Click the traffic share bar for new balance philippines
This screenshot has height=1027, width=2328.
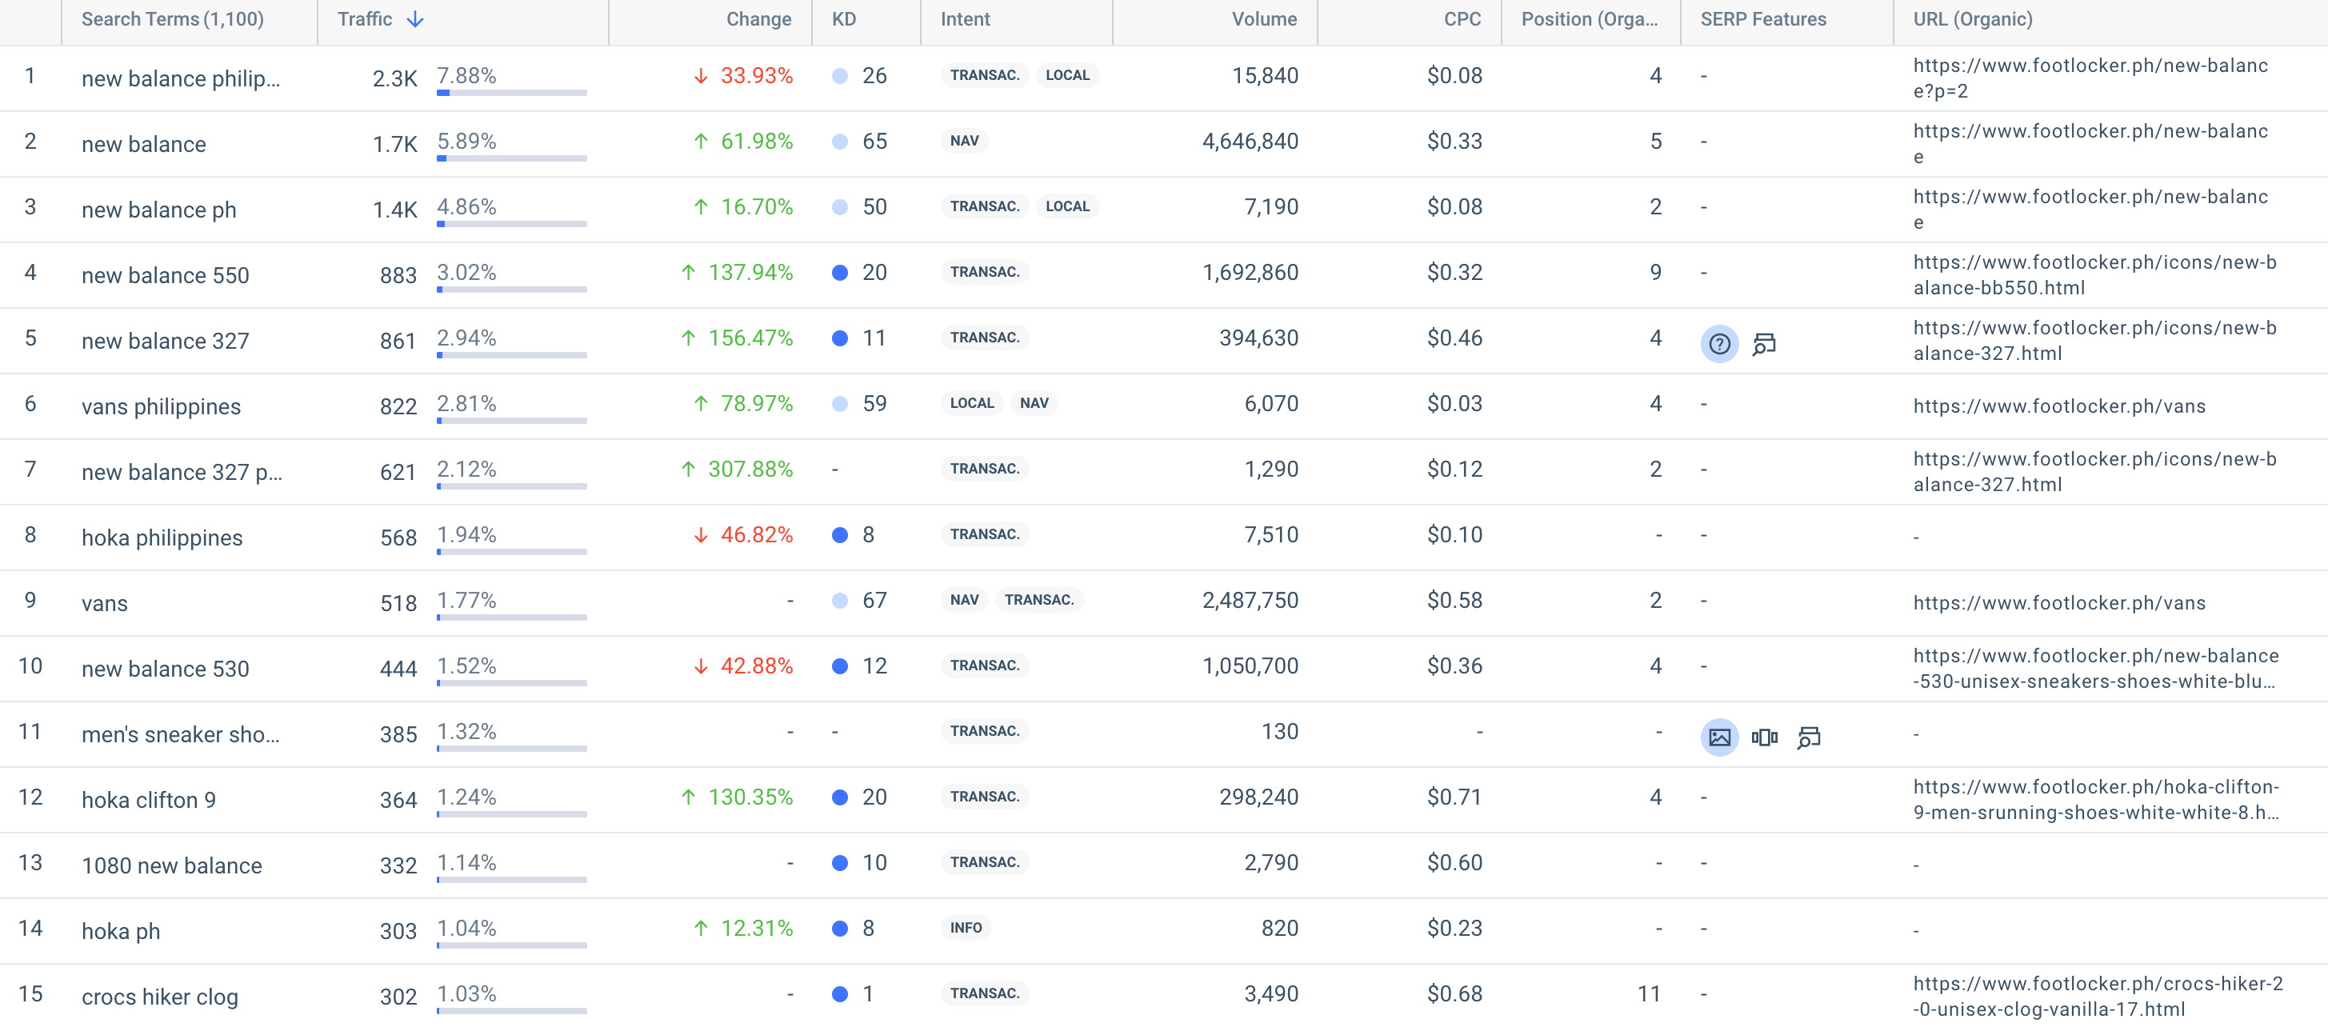[511, 93]
